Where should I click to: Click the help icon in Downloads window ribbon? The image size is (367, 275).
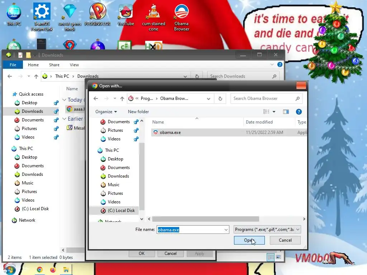pos(280,64)
